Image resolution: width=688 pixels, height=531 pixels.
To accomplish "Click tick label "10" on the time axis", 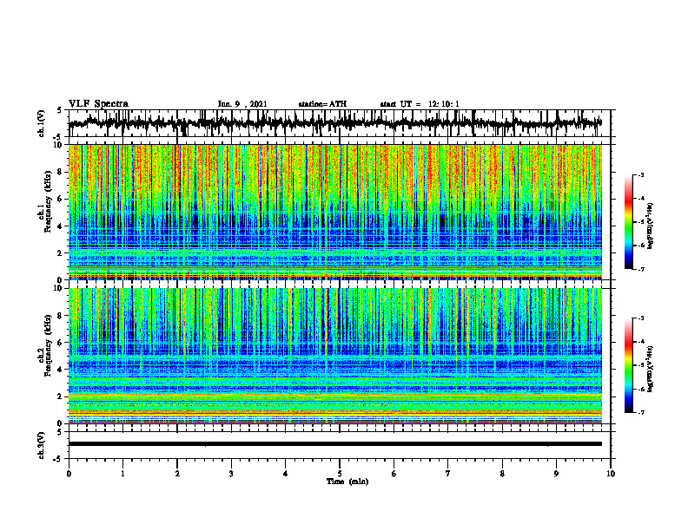I will pyautogui.click(x=611, y=474).
